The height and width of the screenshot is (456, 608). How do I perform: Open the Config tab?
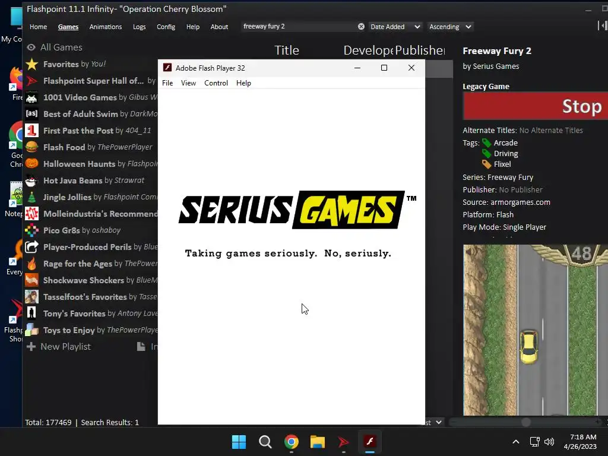[x=166, y=27]
